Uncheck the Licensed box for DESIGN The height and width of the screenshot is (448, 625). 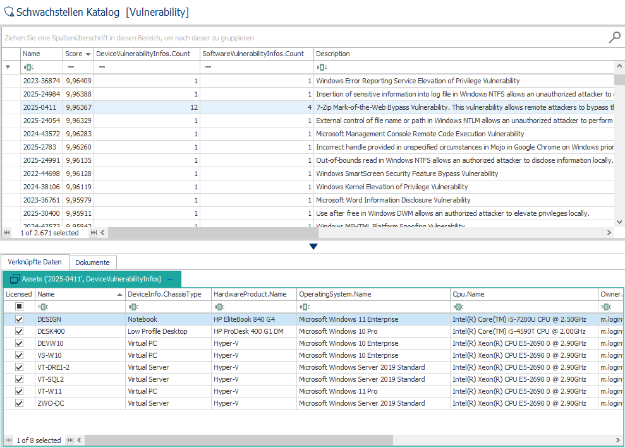19,319
